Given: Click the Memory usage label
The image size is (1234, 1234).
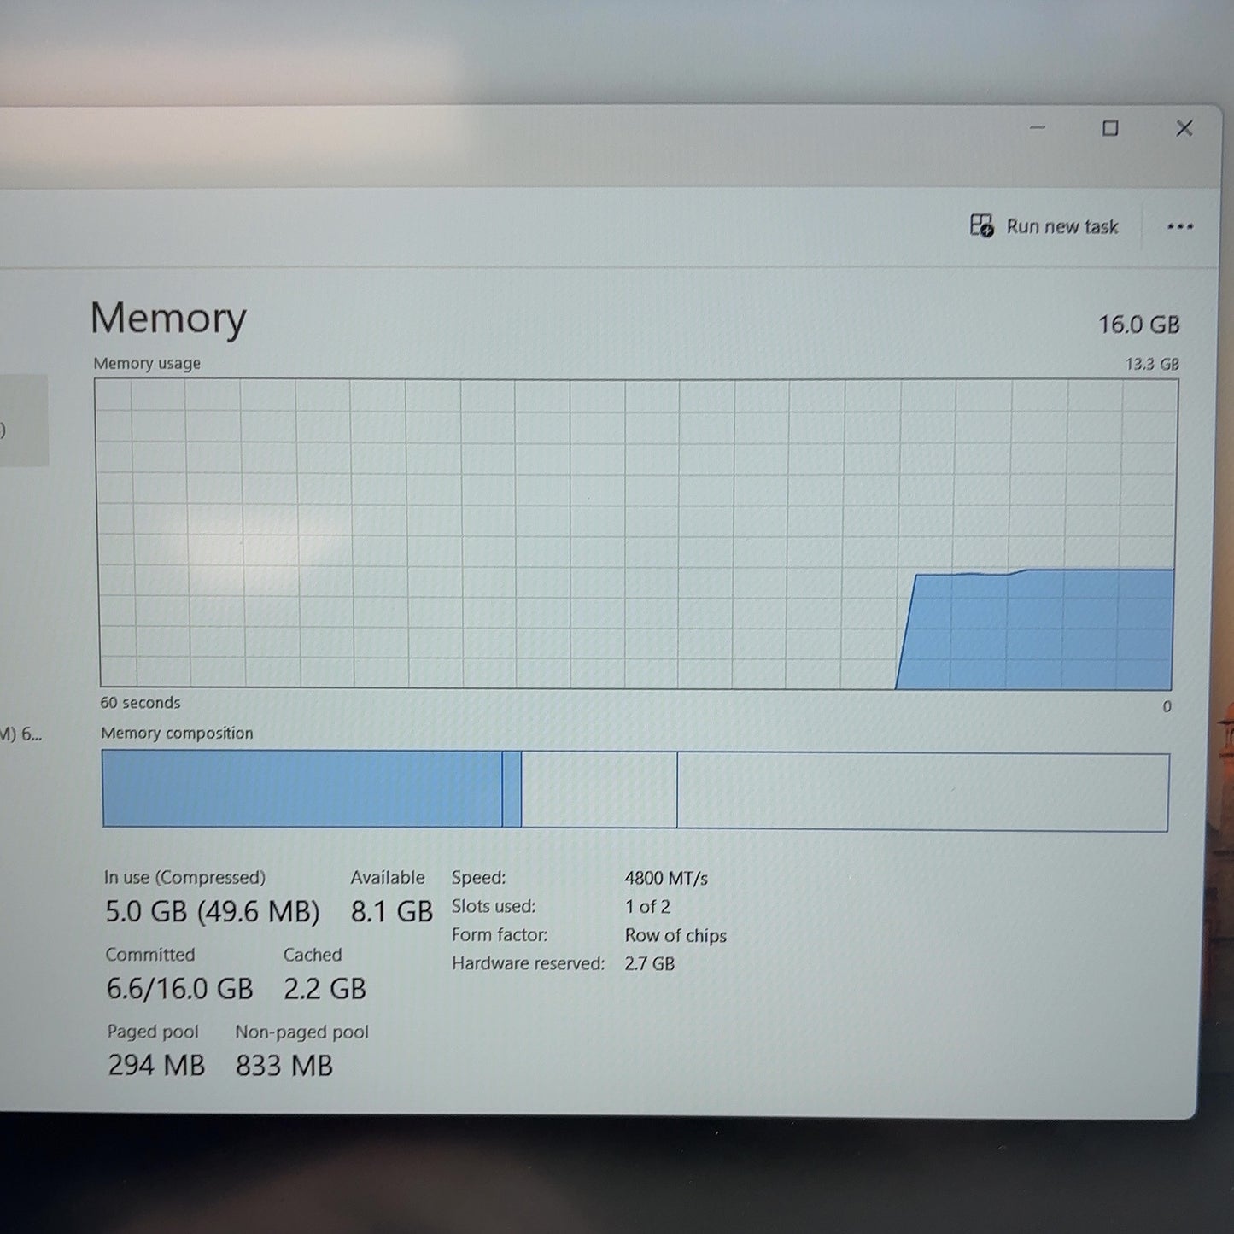Looking at the screenshot, I should click(147, 363).
